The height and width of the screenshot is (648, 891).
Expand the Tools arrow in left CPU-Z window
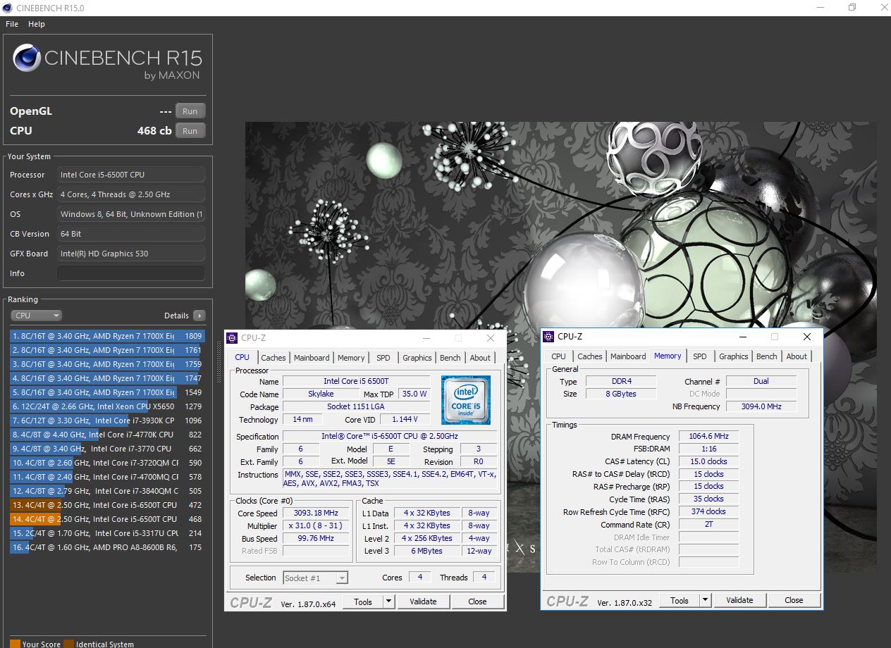click(388, 602)
